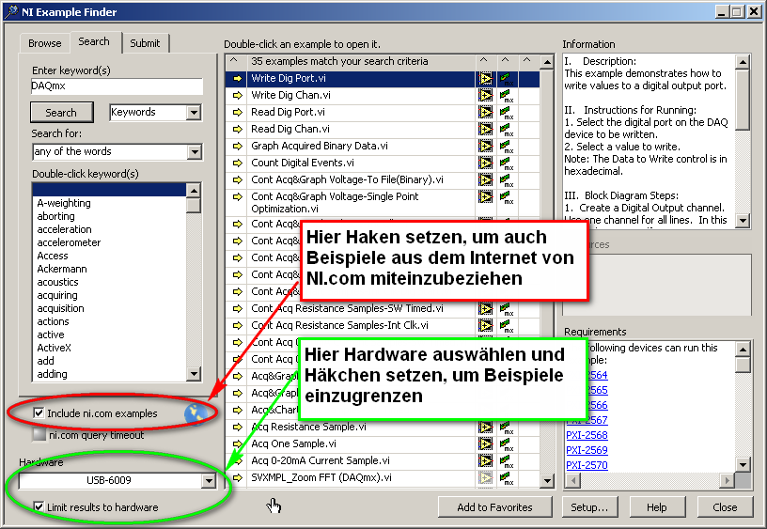Sort by the DAQmx icon column header arrow
Screen dimensions: 767x529
pos(506,61)
